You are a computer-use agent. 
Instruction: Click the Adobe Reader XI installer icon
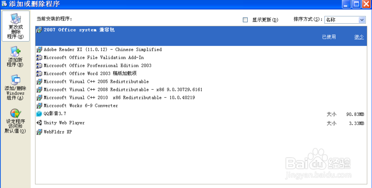[x=39, y=50]
